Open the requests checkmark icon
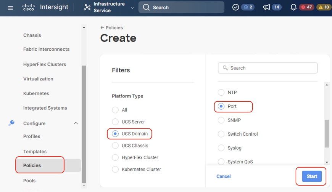 [x=235, y=7]
